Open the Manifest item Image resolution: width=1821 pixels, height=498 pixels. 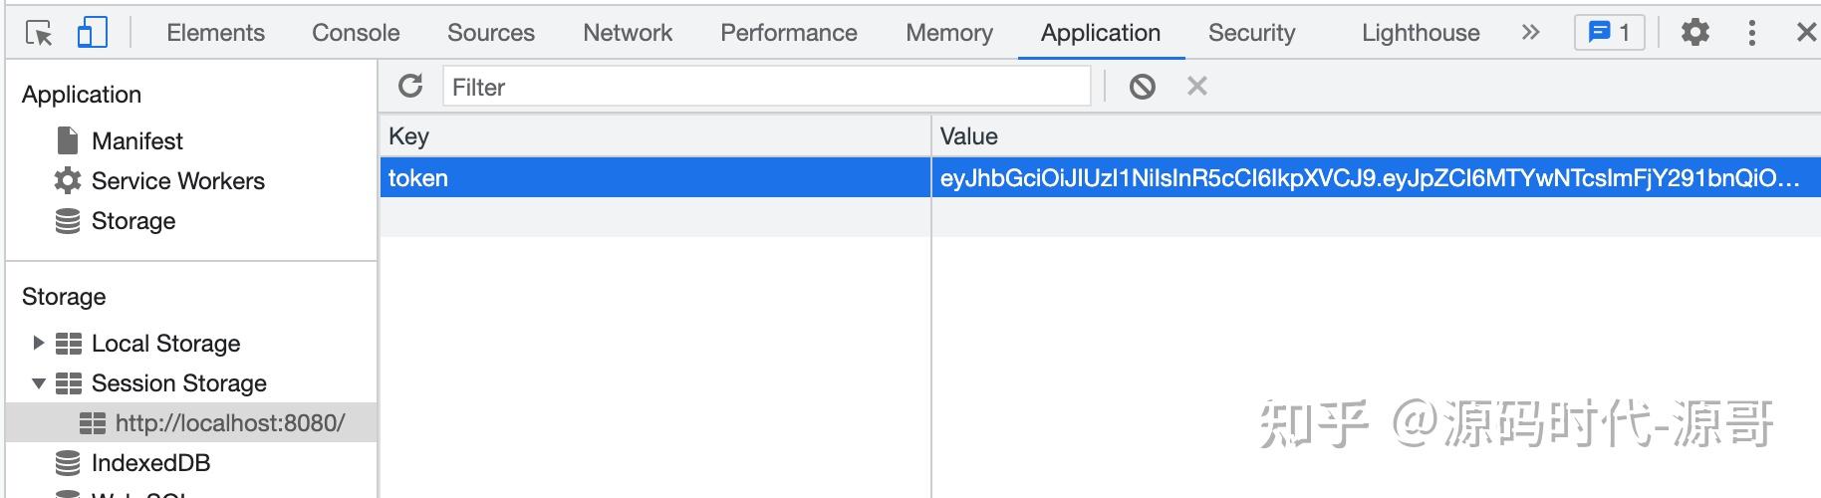[136, 140]
